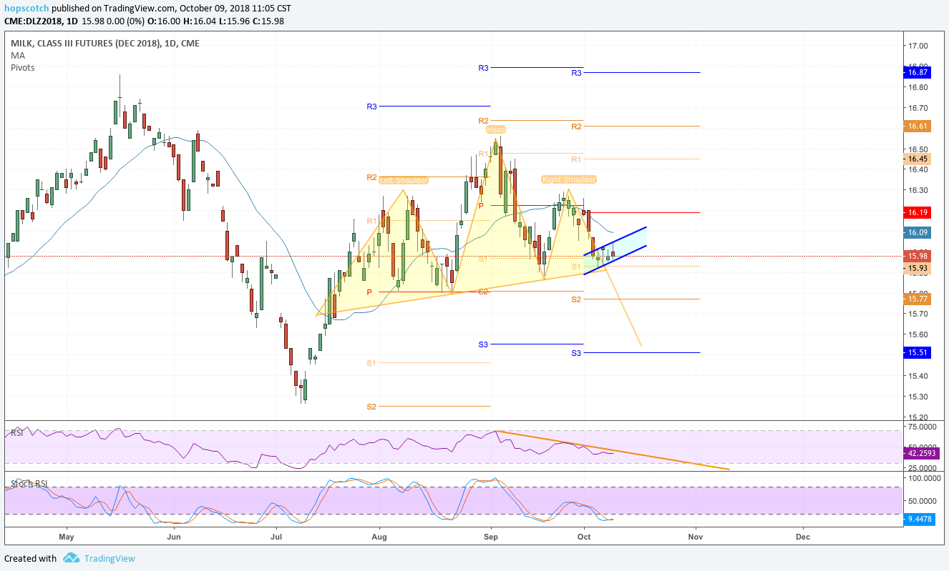Click the 17.00 price axis value
The width and height of the screenshot is (949, 571).
(x=918, y=46)
